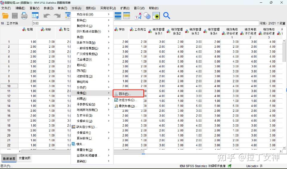Click the 可视: 21/21 个变量 label

pos(272,23)
